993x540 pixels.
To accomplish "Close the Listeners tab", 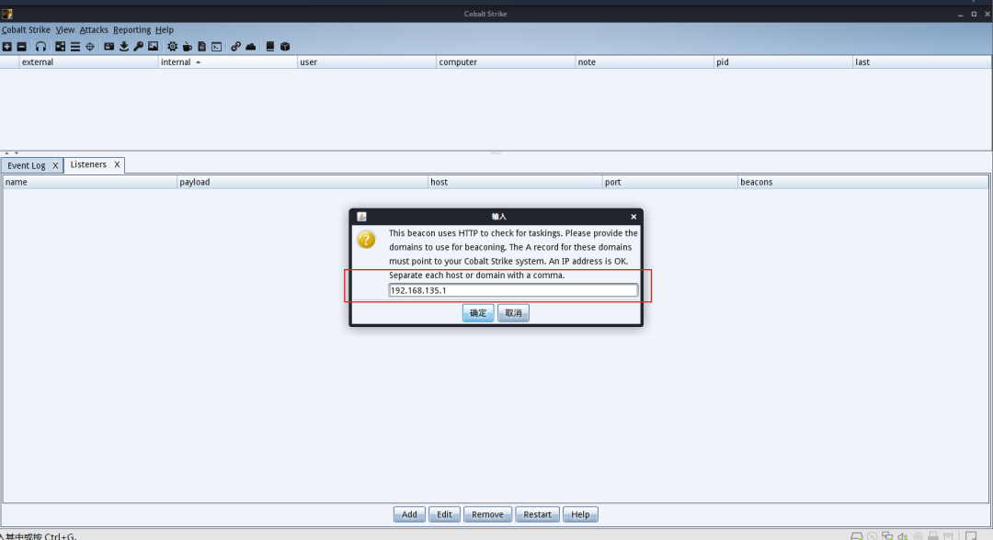I will 117,164.
